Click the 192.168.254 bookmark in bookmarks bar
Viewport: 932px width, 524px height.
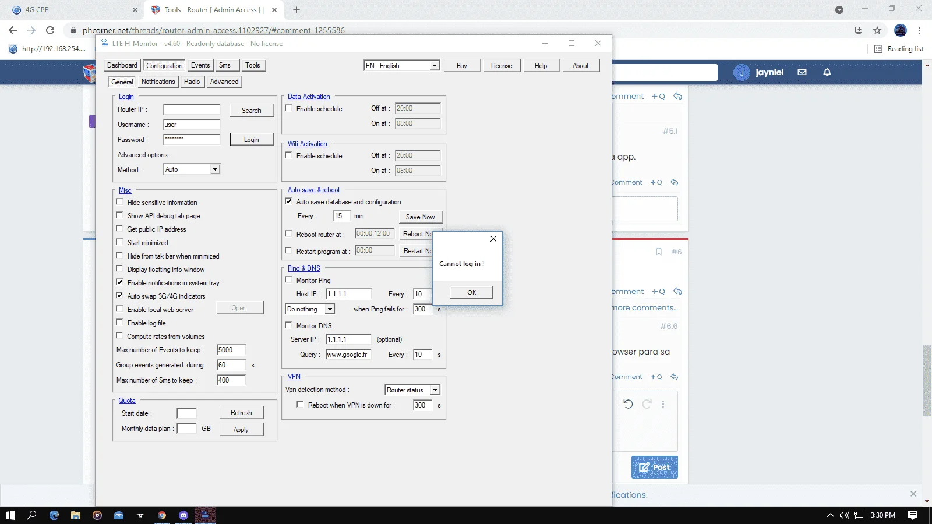click(48, 49)
